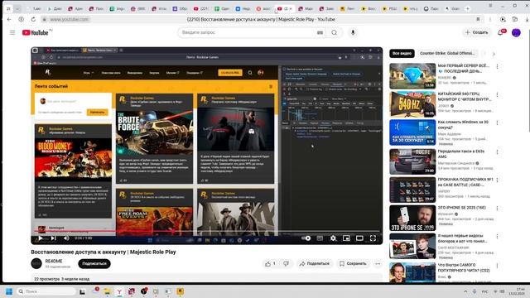The height and width of the screenshot is (298, 530).
Task: Expand the tab list dropdown arrow
Action: point(17,9)
